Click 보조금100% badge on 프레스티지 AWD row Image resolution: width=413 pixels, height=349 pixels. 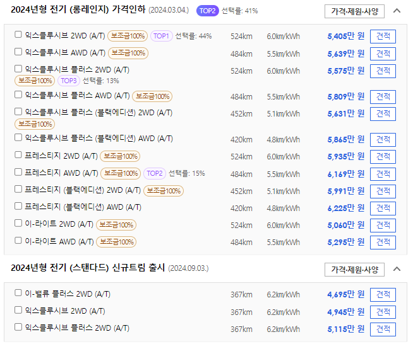click(x=121, y=173)
